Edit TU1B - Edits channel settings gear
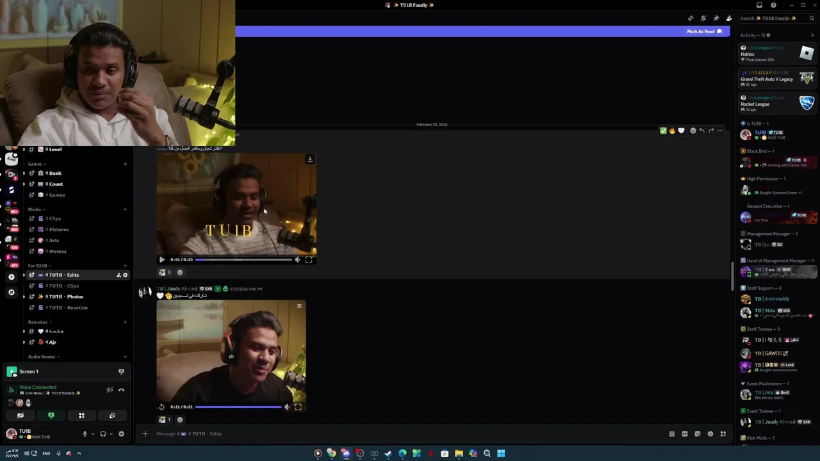This screenshot has width=820, height=461. point(125,275)
